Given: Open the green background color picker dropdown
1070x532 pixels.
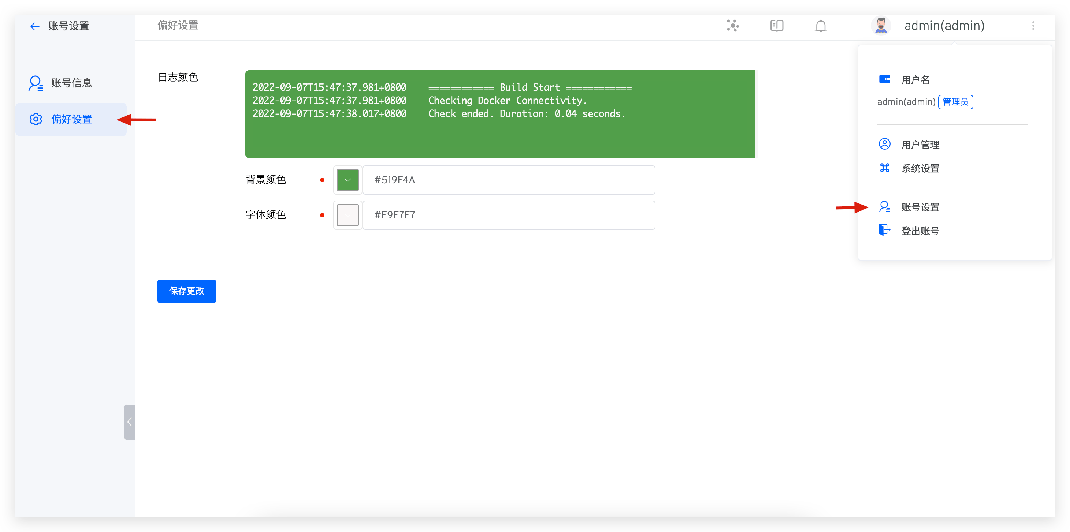Looking at the screenshot, I should tap(348, 180).
